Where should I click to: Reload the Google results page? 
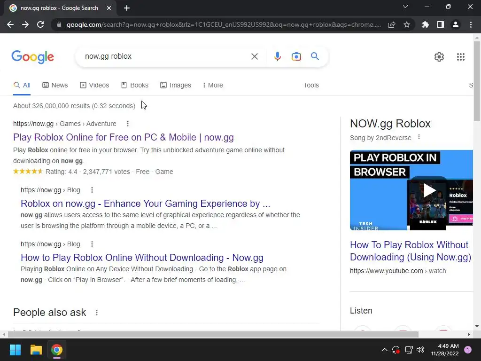coord(40,24)
